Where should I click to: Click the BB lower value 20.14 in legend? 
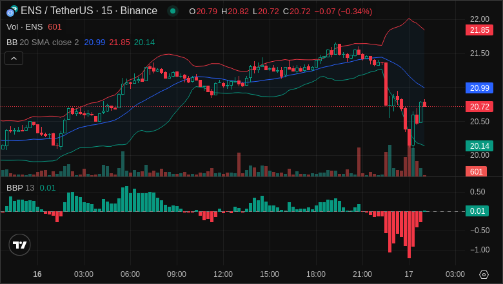click(x=144, y=43)
